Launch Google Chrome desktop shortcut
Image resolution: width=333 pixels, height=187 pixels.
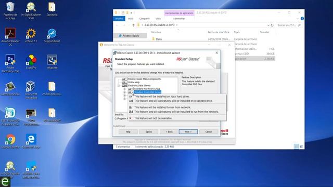click(10, 141)
